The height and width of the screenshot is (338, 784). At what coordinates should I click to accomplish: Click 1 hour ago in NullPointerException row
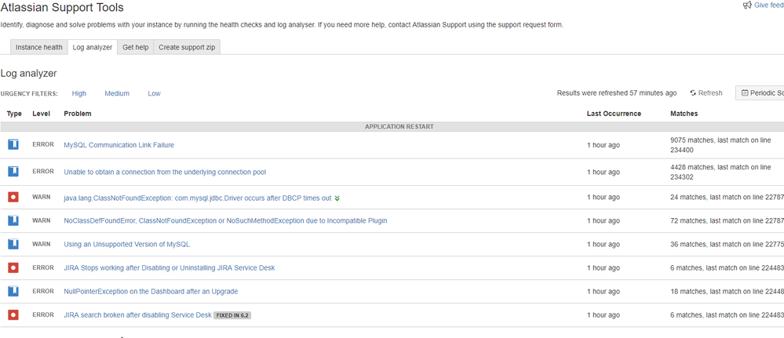point(603,291)
